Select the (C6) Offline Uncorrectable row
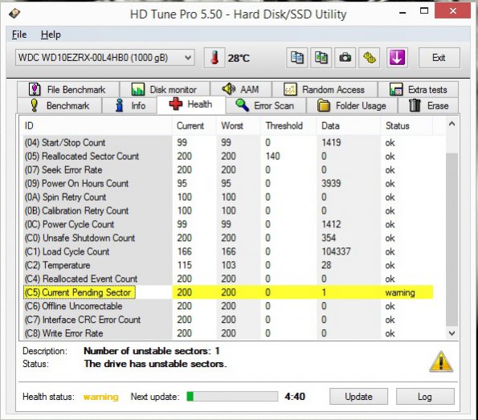 (x=228, y=306)
